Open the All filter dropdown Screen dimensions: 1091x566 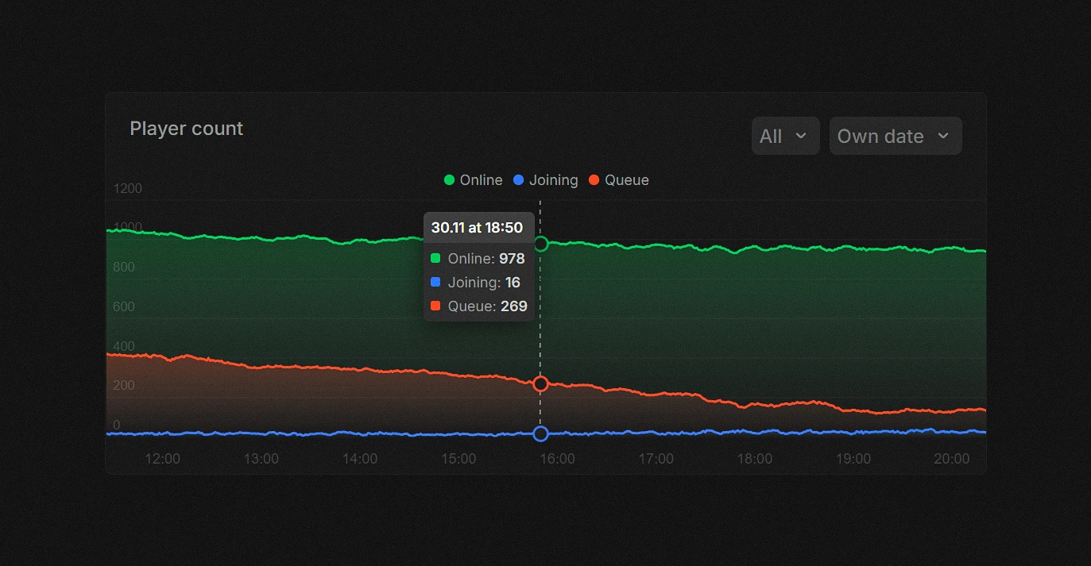tap(785, 136)
